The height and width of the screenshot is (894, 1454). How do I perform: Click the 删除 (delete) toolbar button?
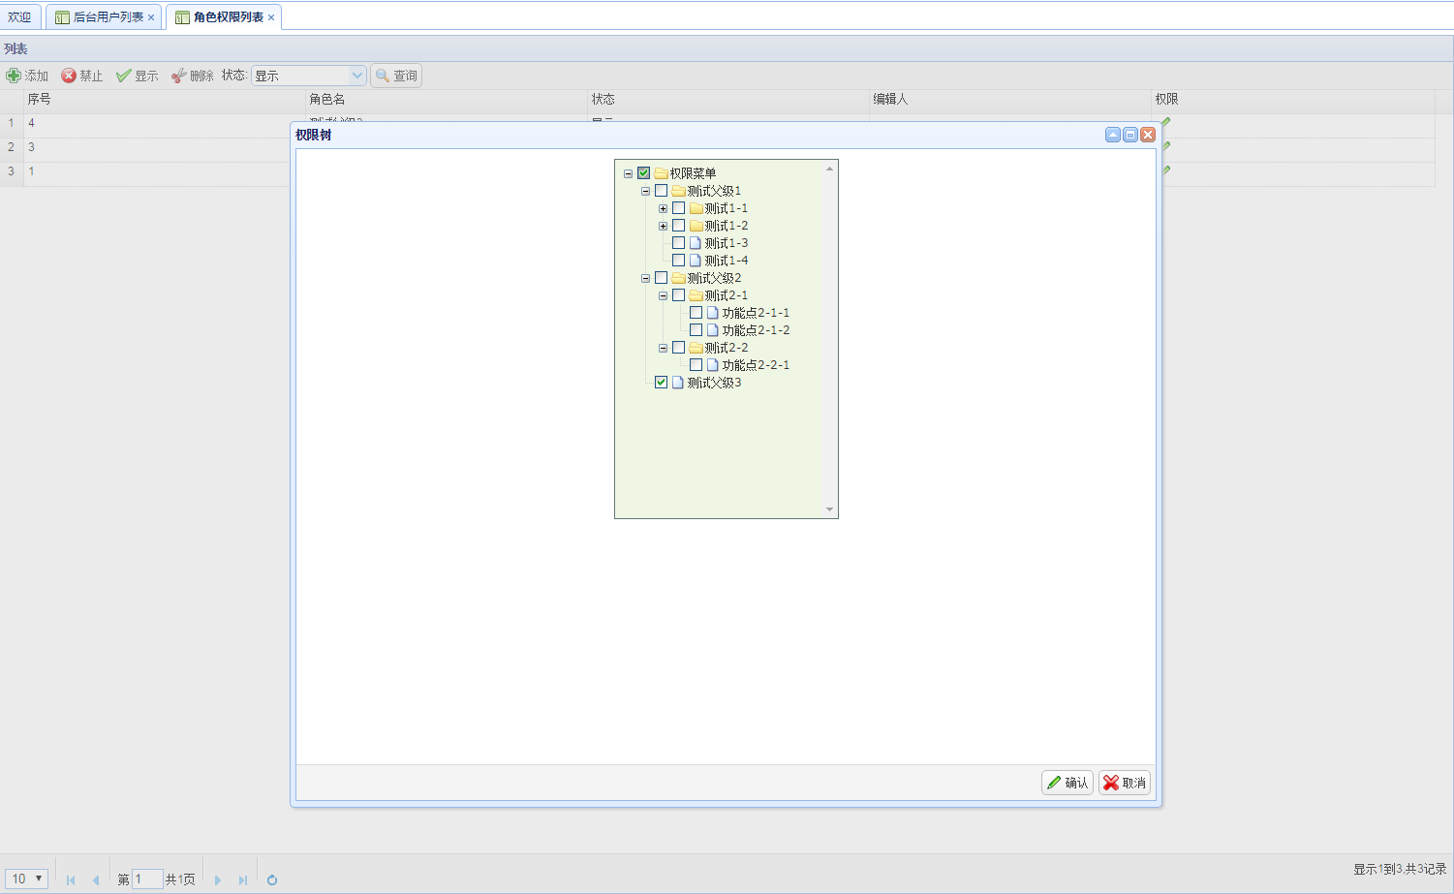pyautogui.click(x=193, y=76)
